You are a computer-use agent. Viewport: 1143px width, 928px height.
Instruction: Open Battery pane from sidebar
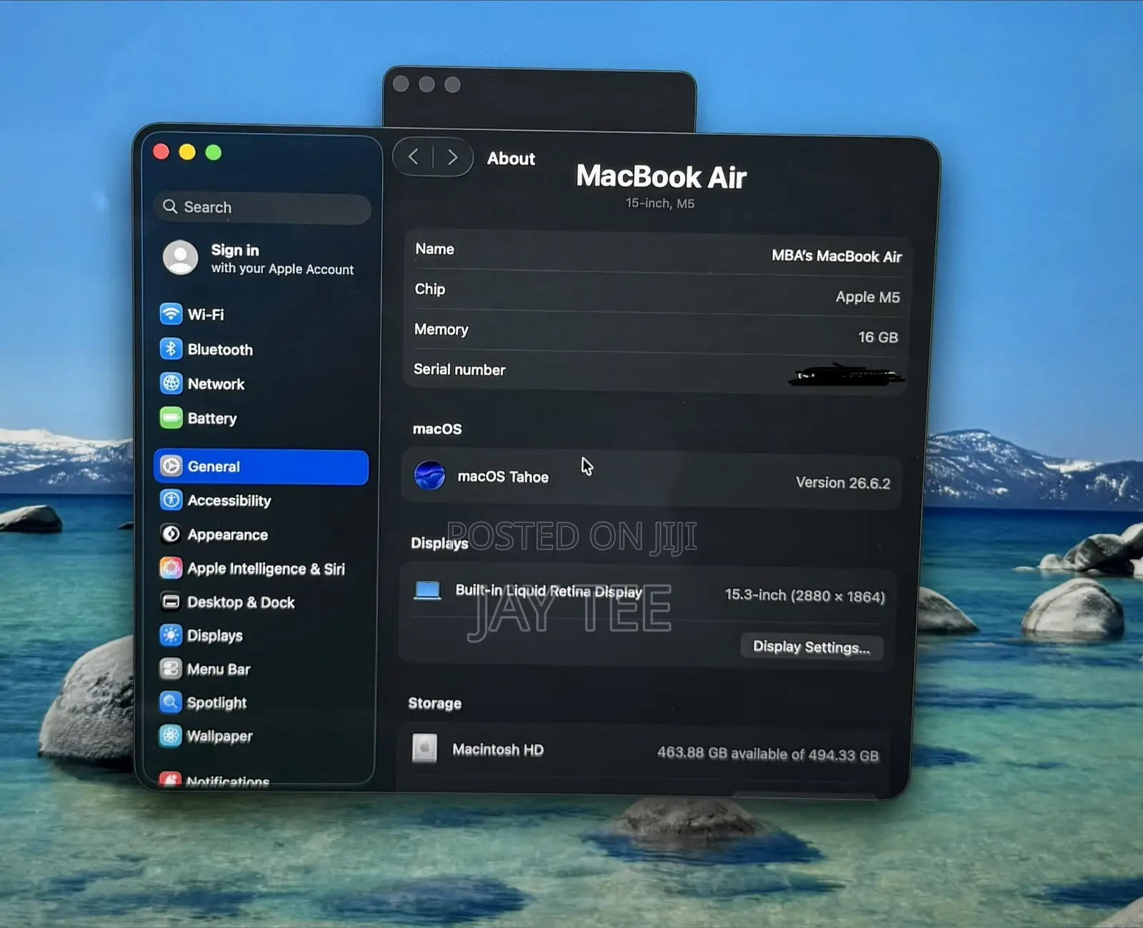[x=262, y=418]
